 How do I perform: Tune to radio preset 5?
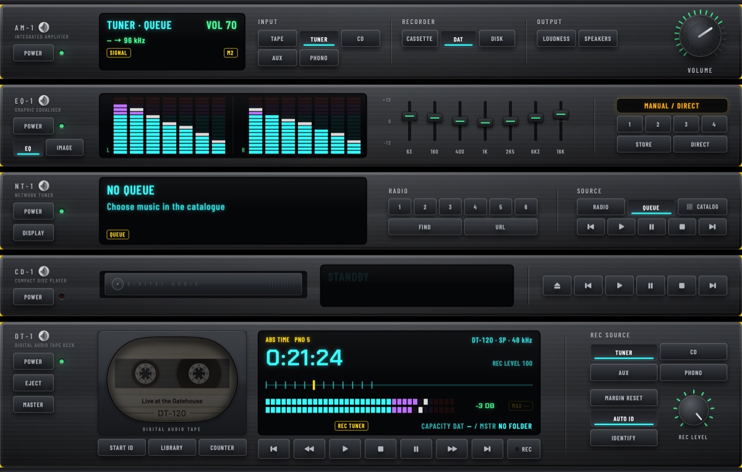click(501, 207)
